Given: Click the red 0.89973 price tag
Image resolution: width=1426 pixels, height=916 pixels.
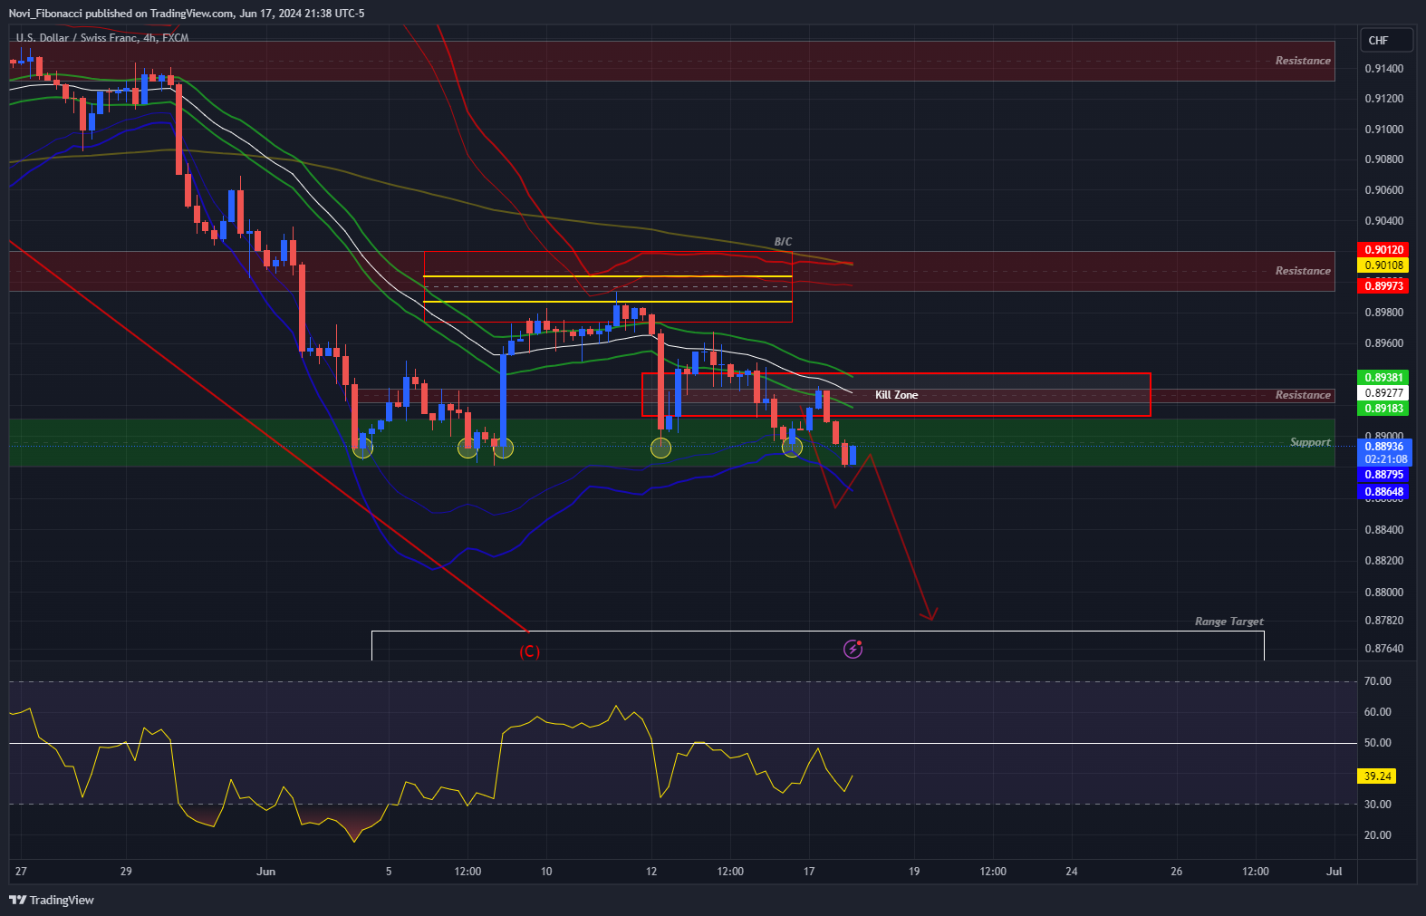Looking at the screenshot, I should [1383, 286].
